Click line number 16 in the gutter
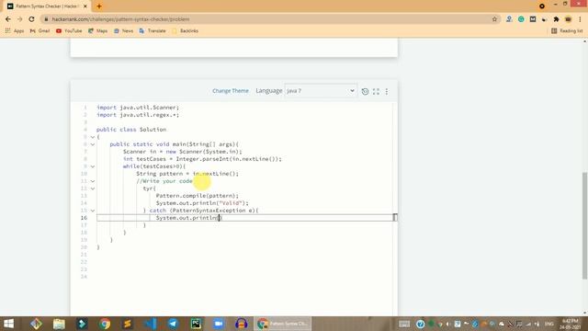Viewport: 588px width, 331px height. coord(84,218)
